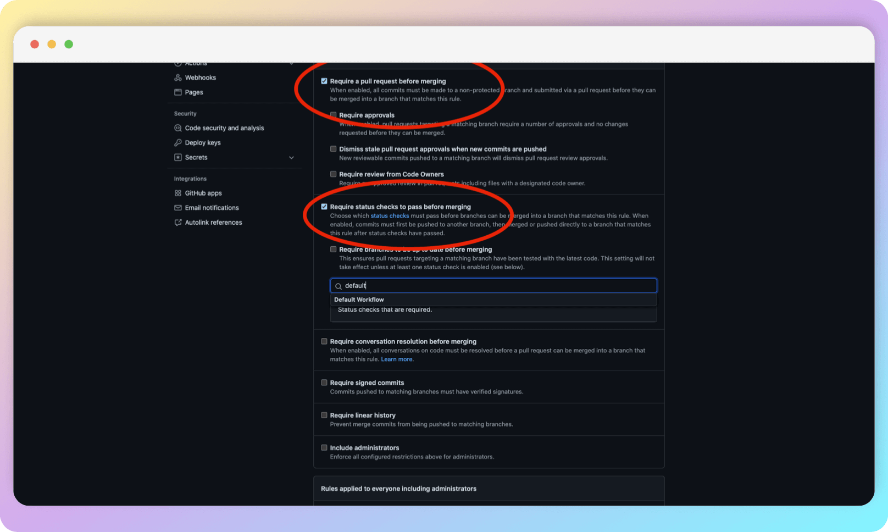Click the Webhooks sidebar icon
Image resolution: width=888 pixels, height=532 pixels.
click(177, 77)
